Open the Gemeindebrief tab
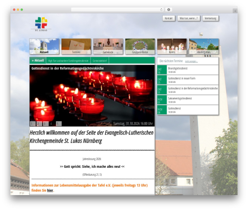248x210 pixels. 100,61
